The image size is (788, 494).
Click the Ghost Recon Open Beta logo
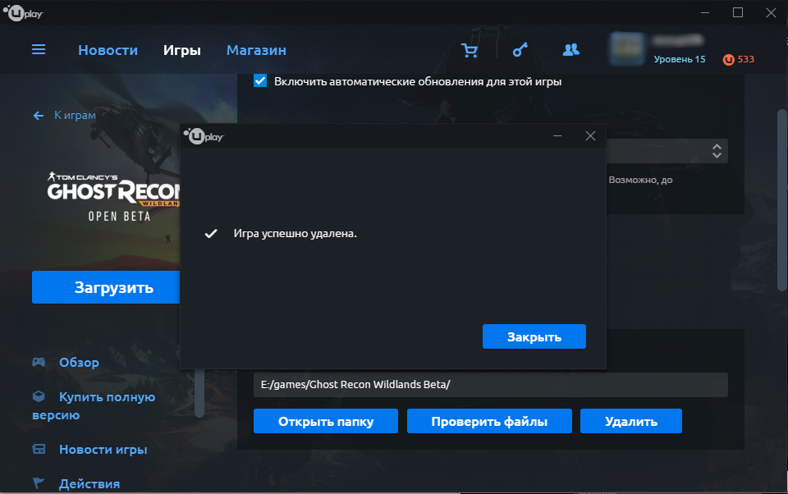pos(113,197)
